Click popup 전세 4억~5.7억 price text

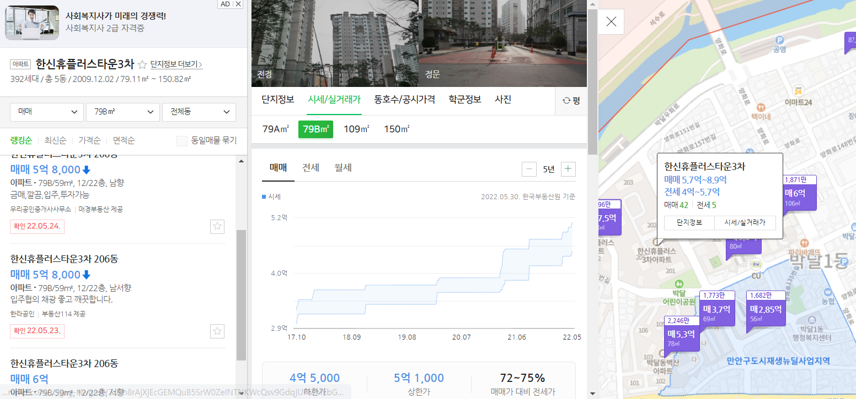(692, 192)
